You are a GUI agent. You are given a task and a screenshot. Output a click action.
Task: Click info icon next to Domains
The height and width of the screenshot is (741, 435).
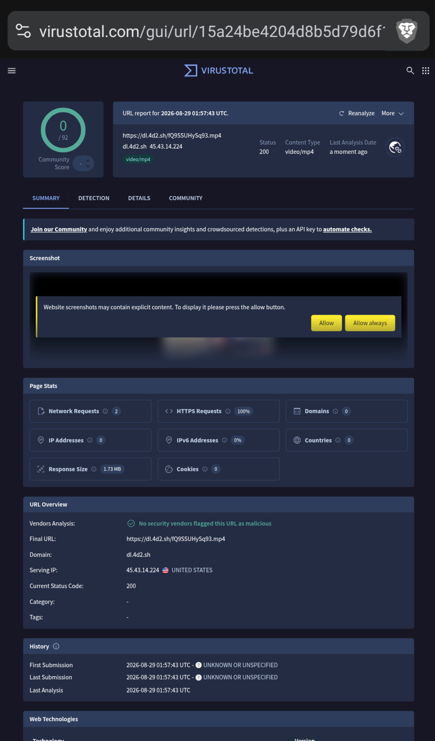click(335, 411)
